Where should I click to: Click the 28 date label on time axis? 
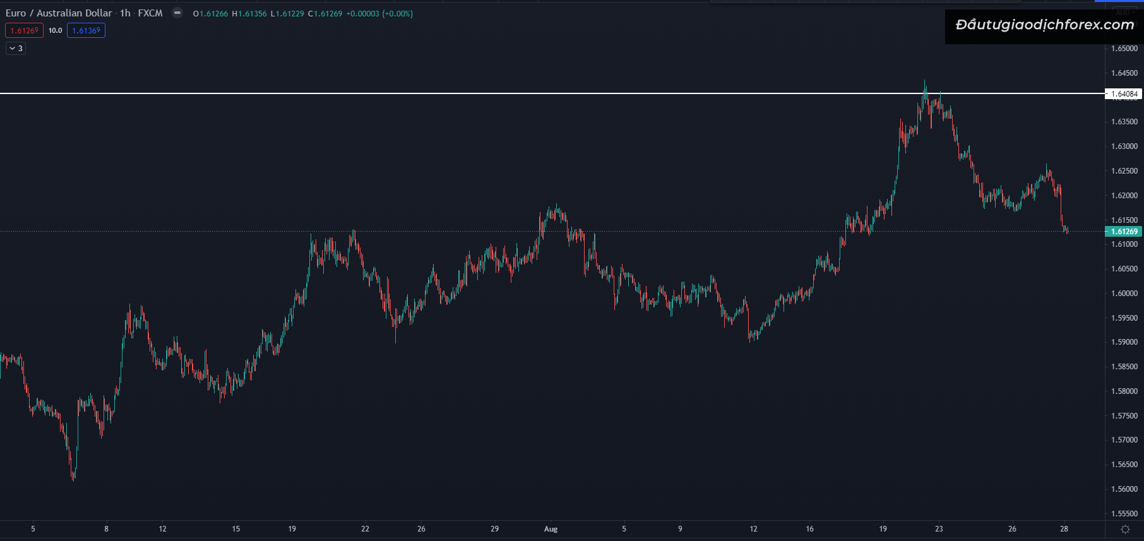coord(1064,529)
